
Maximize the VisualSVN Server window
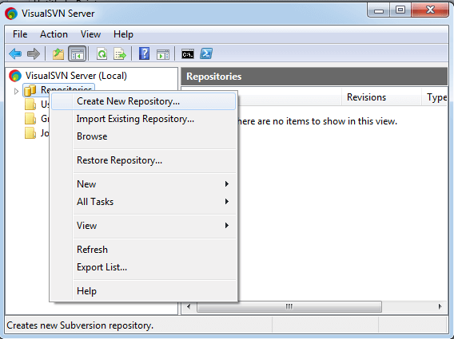[400, 10]
